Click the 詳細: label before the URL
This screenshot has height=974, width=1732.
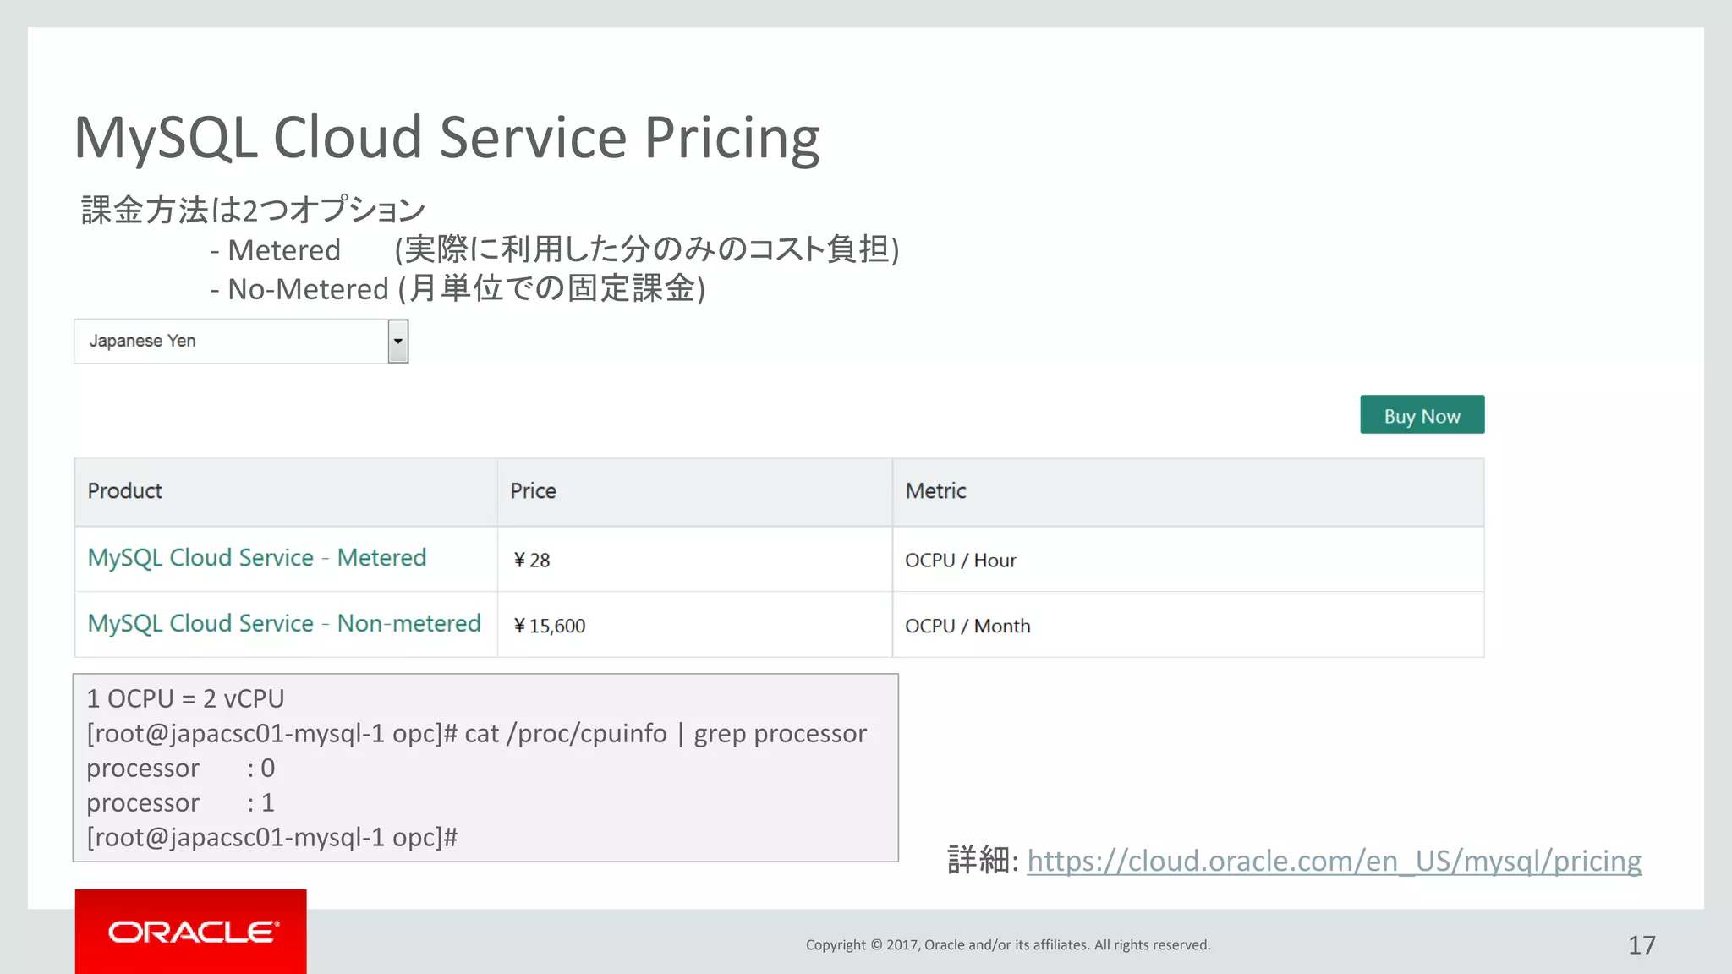click(983, 861)
